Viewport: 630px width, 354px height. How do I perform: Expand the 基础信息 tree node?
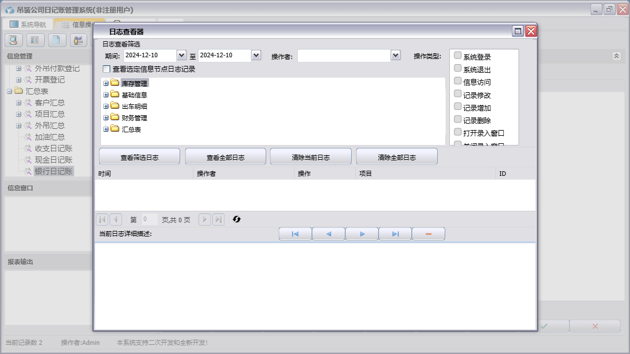[106, 95]
